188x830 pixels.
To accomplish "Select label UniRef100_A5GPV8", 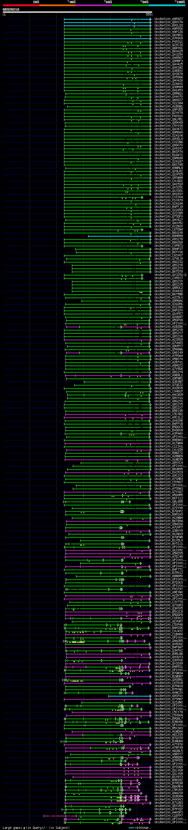I will [169, 320].
